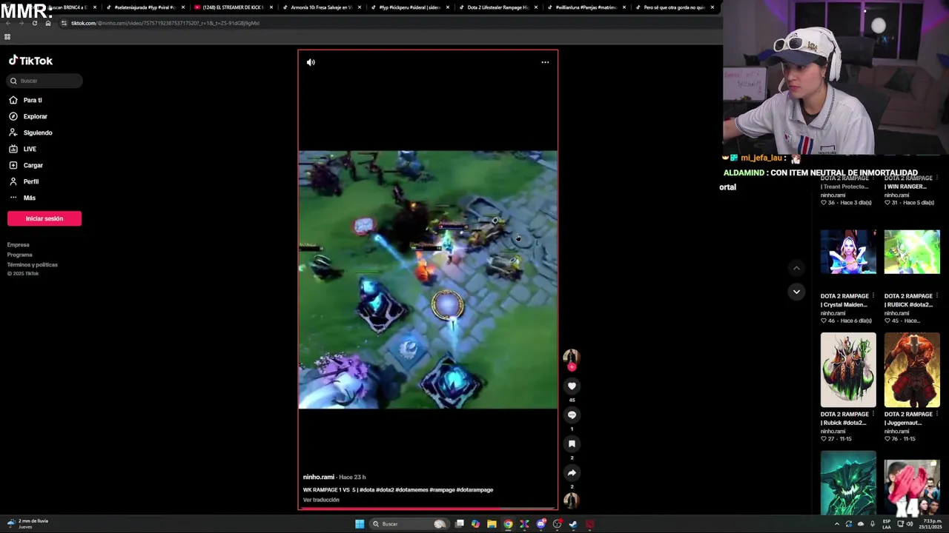
Task: Open the Empresa footer link
Action: (19, 245)
